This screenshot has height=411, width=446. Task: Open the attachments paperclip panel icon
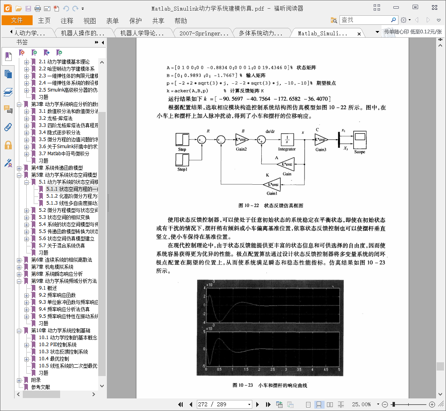click(8, 127)
